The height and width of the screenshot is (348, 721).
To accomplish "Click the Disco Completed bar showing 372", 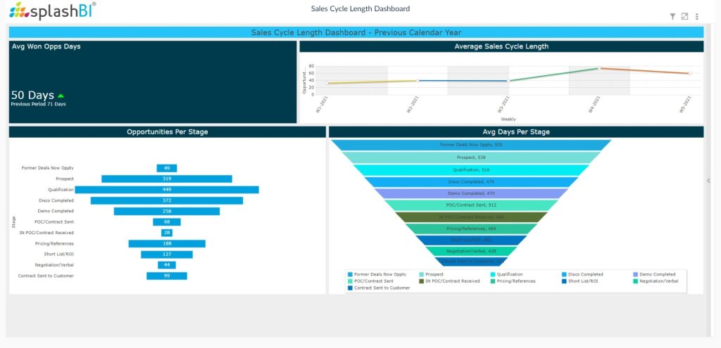I will [167, 200].
